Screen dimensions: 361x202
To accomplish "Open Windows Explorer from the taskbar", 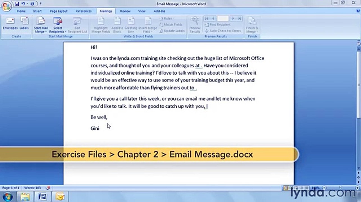I will click(26, 196).
